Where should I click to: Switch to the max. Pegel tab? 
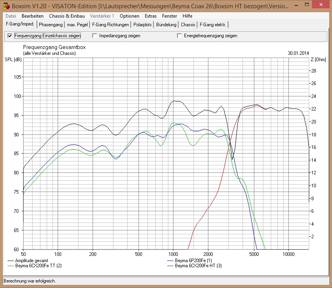[77, 25]
